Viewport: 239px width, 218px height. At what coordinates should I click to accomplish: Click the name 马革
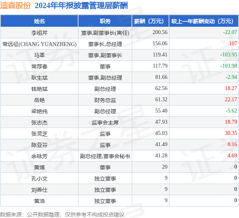coord(39,55)
